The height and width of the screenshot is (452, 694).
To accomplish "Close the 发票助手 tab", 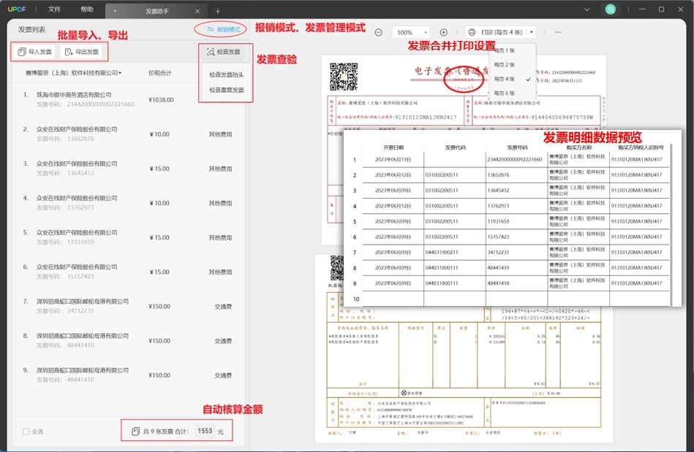I will pyautogui.click(x=197, y=11).
